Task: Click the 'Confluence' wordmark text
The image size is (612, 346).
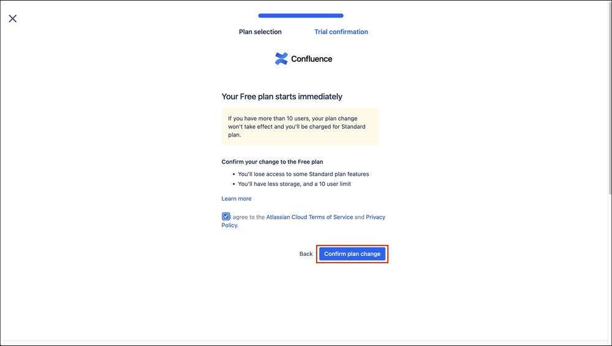Action: [x=311, y=59]
